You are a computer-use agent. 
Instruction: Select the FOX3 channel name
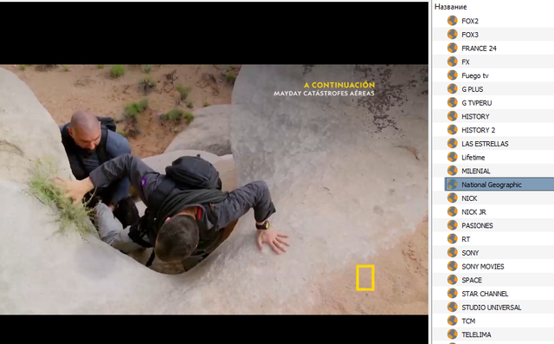click(470, 35)
